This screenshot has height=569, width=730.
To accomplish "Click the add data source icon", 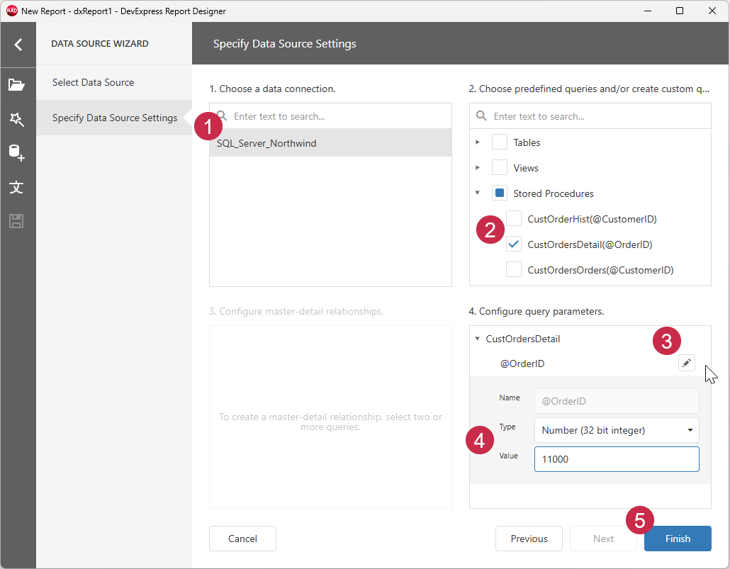I will (18, 153).
